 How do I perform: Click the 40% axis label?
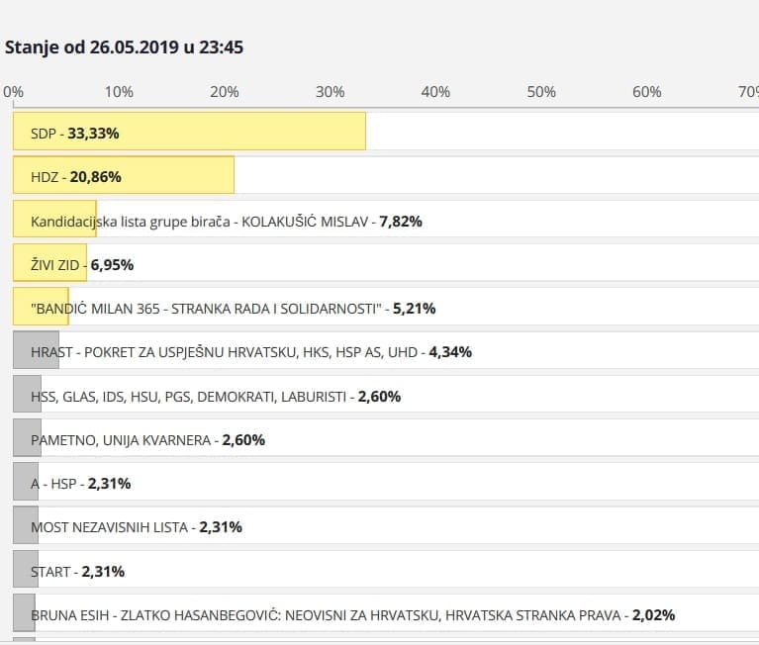[435, 92]
